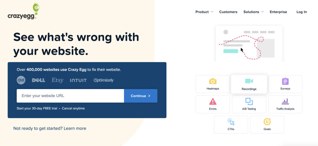Select the Recordings video camera icon
Image resolution: width=318 pixels, height=146 pixels.
249,81
